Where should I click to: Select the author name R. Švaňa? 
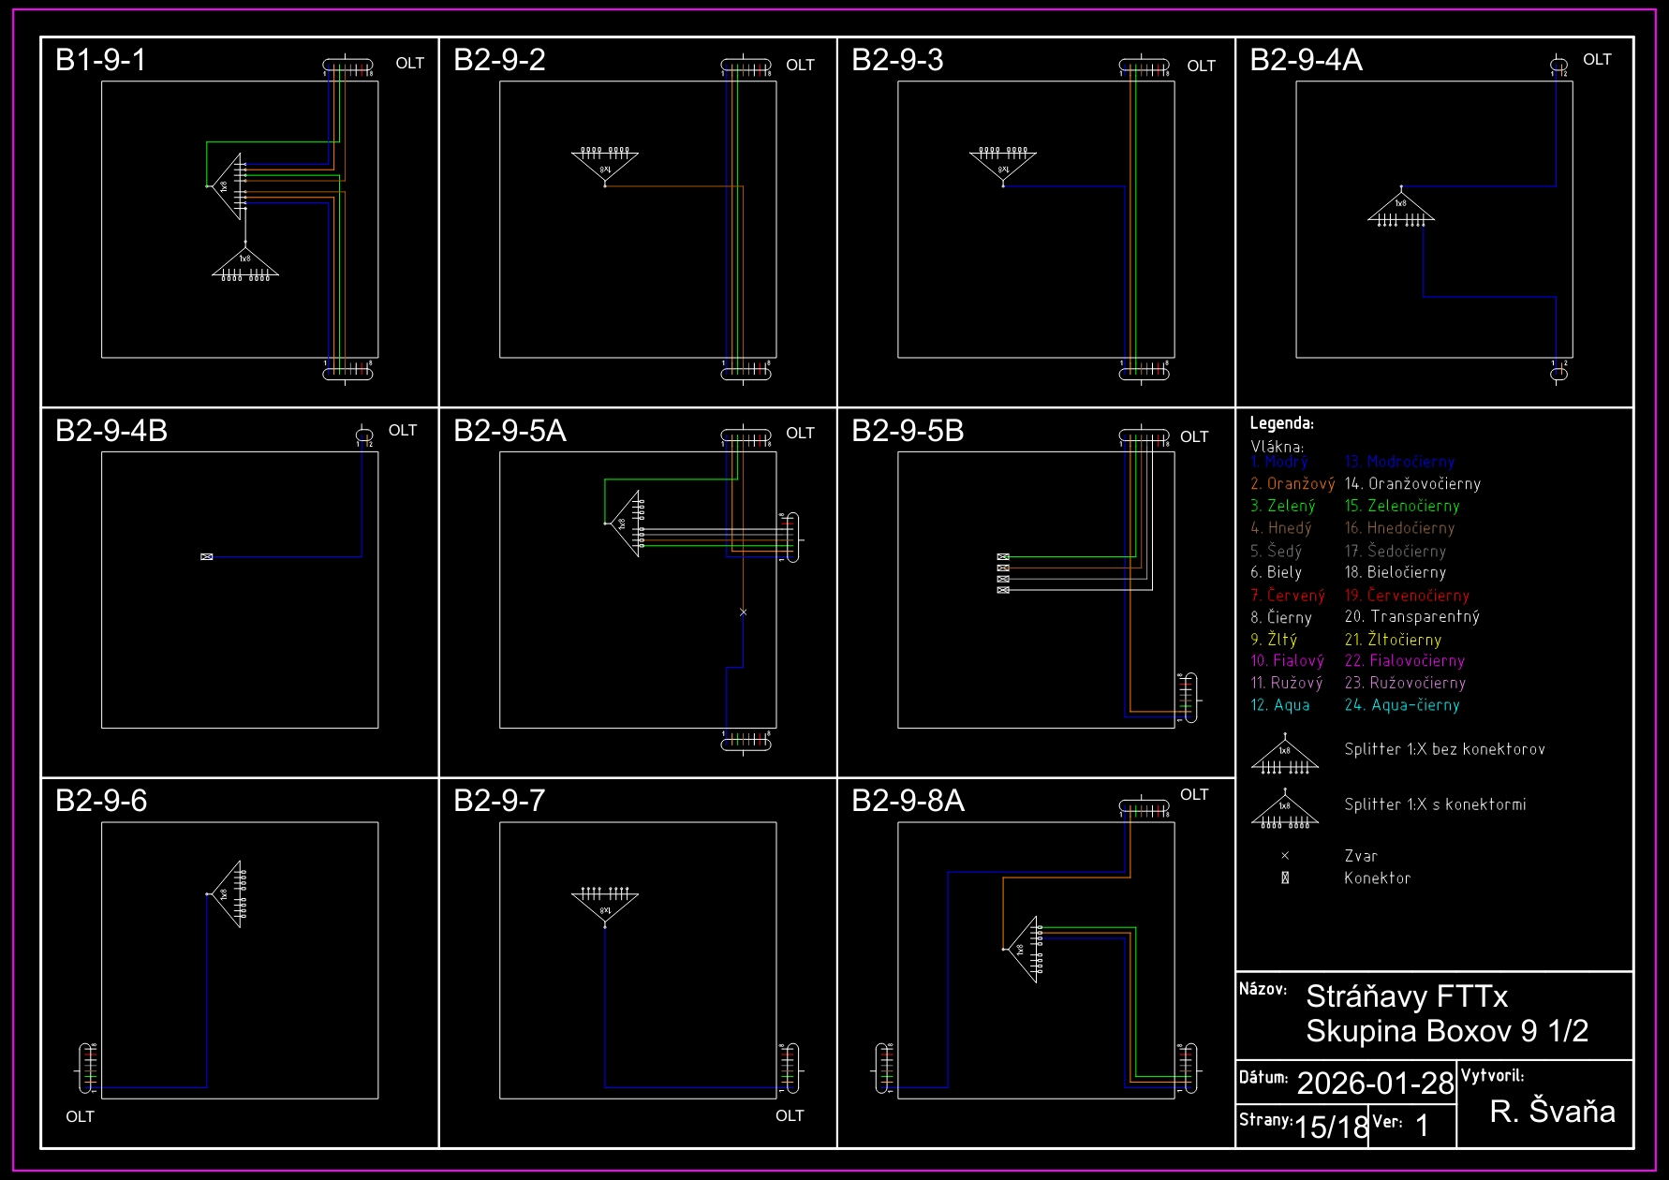pos(1551,1112)
